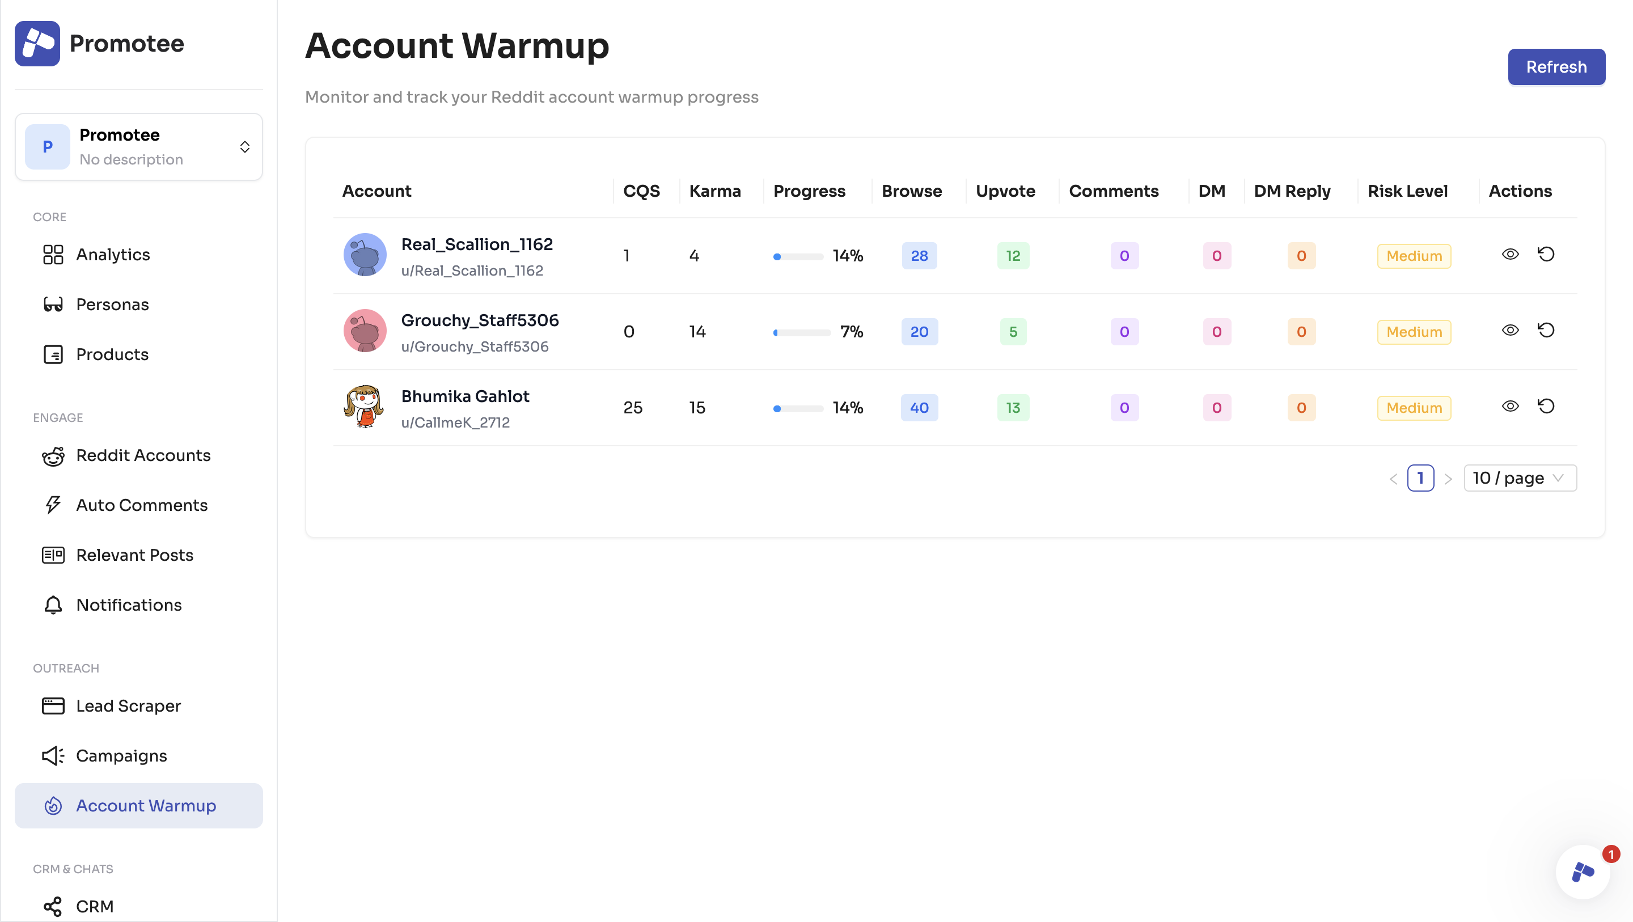Click the u/CallmeK_2712 username
Viewport: 1633px width, 922px height.
coord(455,423)
